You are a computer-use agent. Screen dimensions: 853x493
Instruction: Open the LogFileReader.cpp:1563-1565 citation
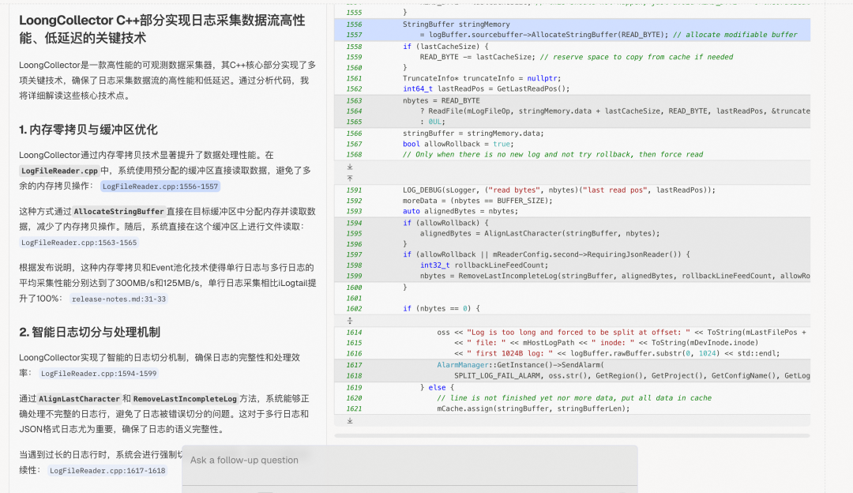tap(79, 243)
